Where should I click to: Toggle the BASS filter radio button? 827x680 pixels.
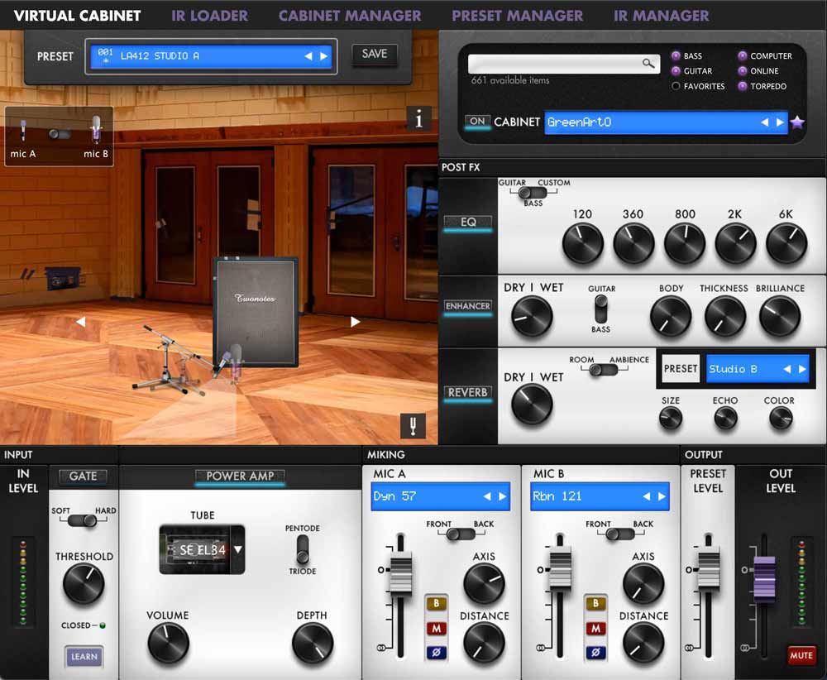coord(676,55)
